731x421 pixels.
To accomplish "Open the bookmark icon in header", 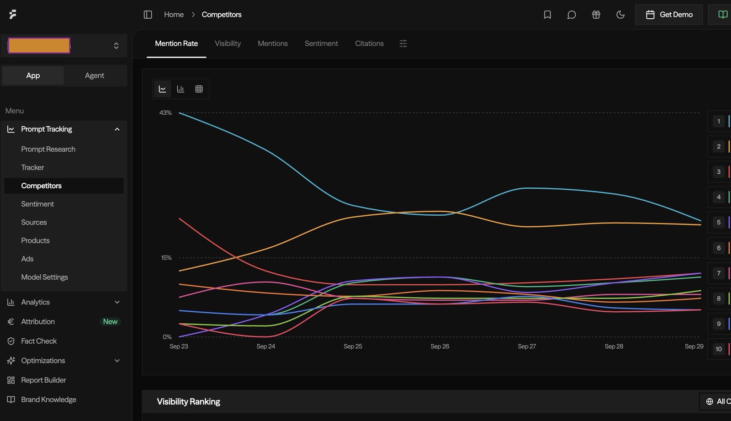I will [x=547, y=15].
